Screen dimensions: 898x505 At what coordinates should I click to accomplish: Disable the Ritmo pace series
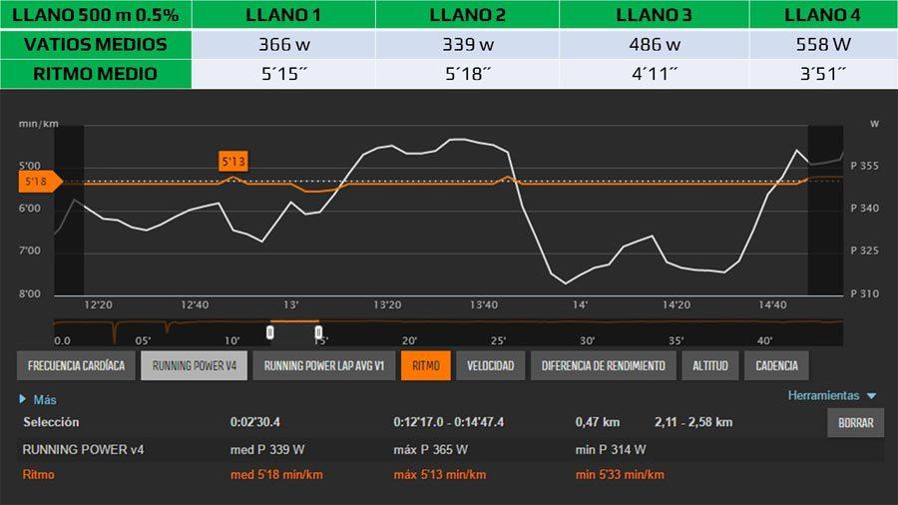426,365
